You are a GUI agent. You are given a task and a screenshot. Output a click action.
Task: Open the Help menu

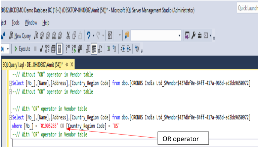click(x=46, y=23)
